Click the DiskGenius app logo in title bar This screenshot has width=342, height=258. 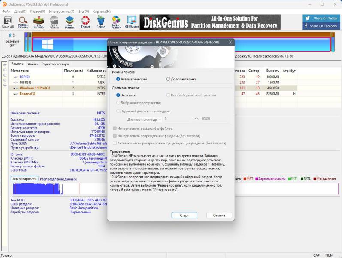(x=4, y=4)
